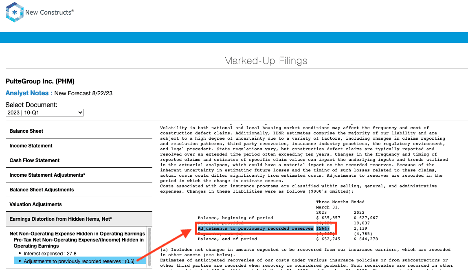Open the Cash Flow Statement section
Image resolution: width=468 pixels, height=270 pixels.
(x=79, y=160)
